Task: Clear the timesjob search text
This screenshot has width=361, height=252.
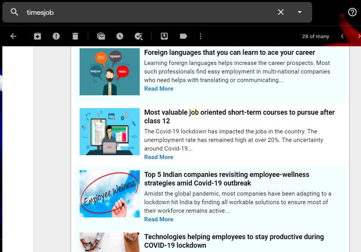Action: (x=281, y=12)
